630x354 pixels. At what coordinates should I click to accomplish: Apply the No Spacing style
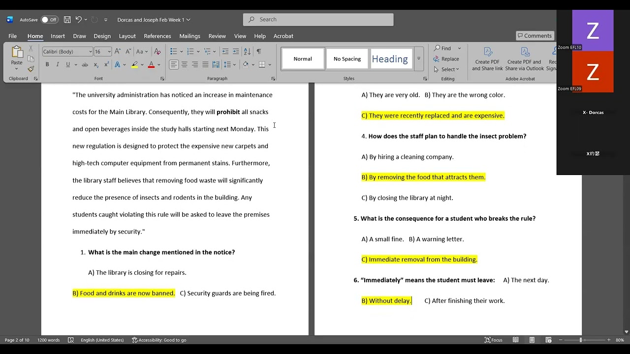(x=347, y=59)
